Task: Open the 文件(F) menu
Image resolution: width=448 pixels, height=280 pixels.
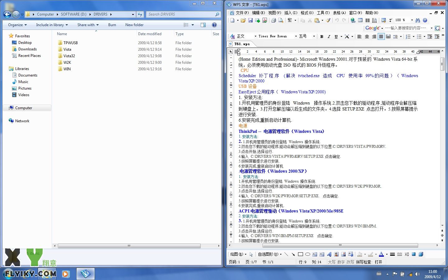Action: tap(242, 13)
